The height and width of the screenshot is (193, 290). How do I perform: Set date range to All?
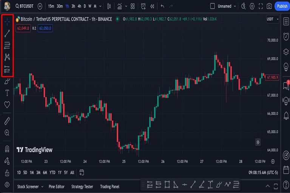(x=72, y=173)
